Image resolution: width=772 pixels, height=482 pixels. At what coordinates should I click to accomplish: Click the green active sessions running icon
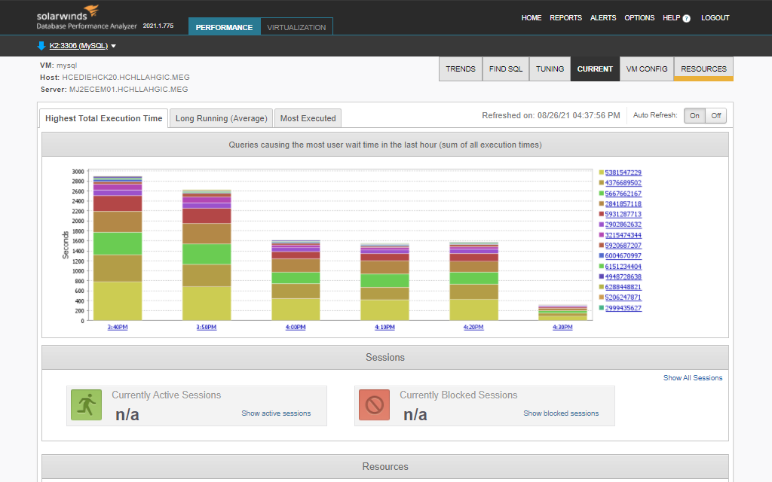[86, 405]
